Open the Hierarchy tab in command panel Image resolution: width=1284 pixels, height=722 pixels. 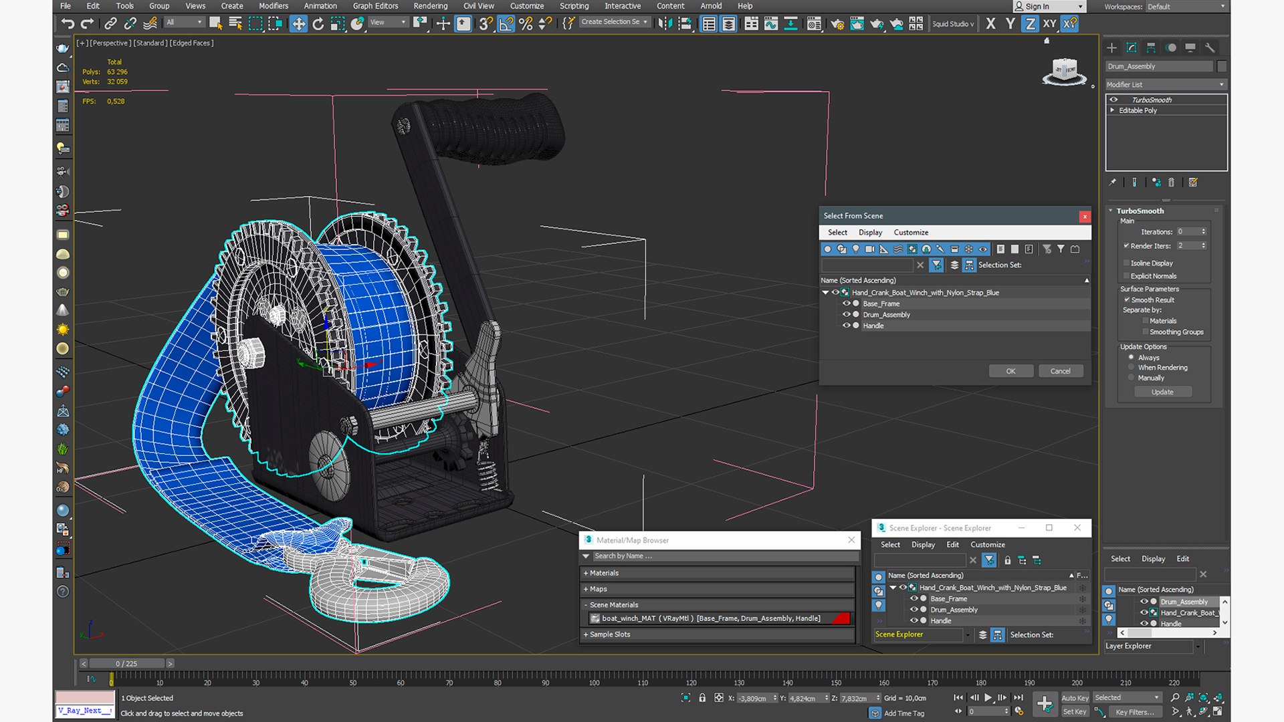point(1151,47)
